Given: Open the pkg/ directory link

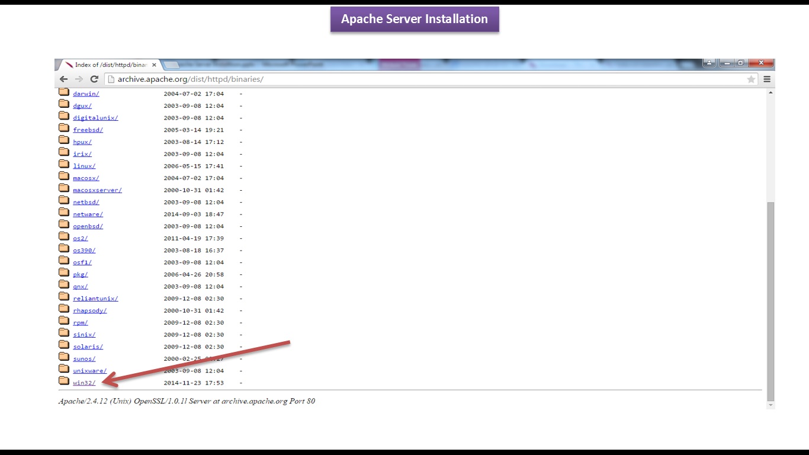Looking at the screenshot, I should tap(81, 274).
